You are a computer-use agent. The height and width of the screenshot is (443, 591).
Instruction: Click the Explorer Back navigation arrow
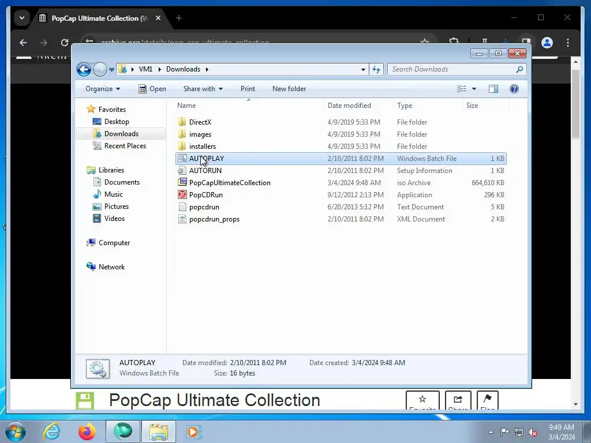tap(84, 69)
